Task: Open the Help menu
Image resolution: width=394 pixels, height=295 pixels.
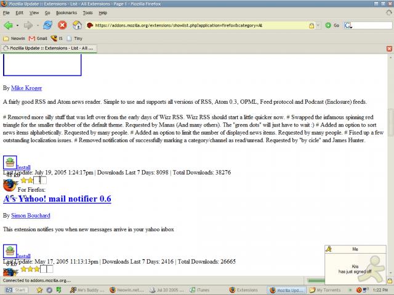Action: click(x=103, y=13)
